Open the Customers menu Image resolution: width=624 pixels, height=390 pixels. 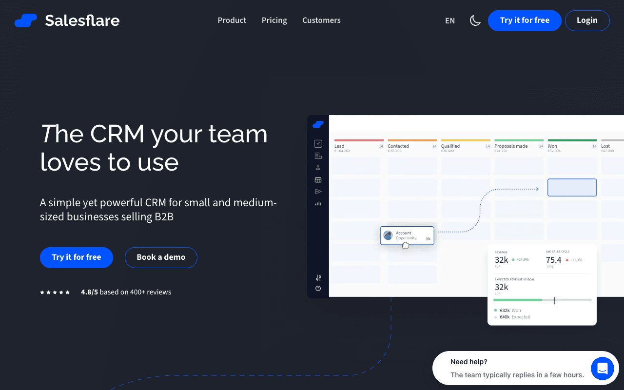321,20
